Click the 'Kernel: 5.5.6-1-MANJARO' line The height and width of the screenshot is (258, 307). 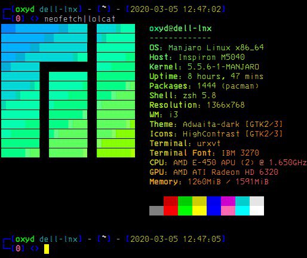(204, 67)
